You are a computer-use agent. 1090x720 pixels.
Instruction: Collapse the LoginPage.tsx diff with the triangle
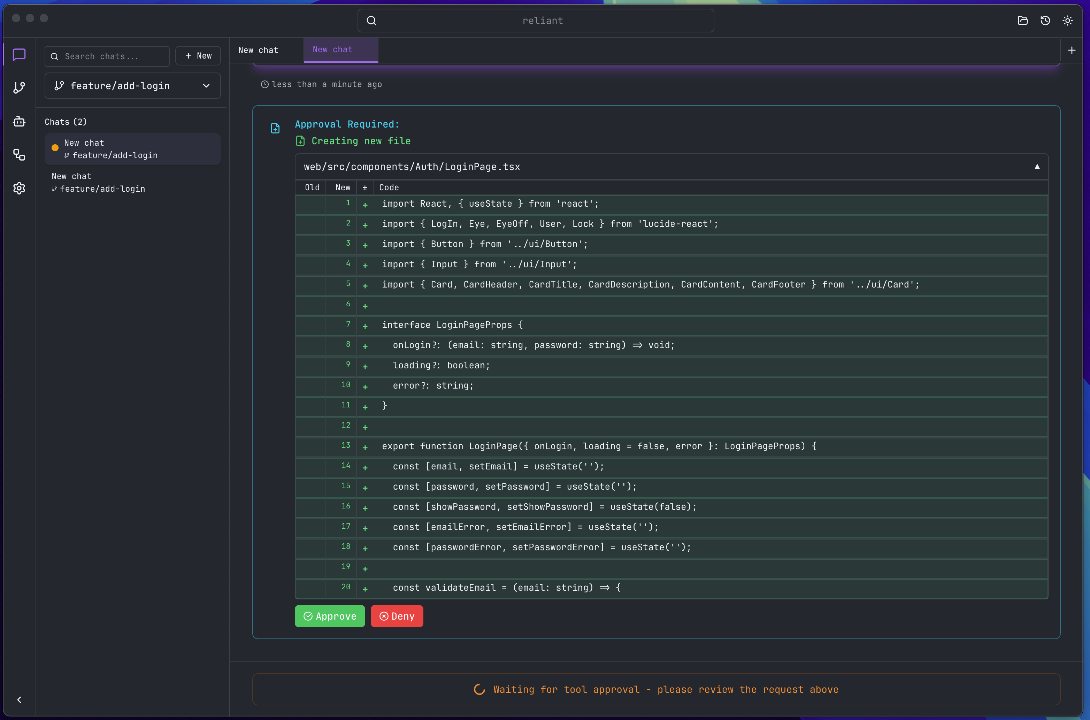(1038, 166)
